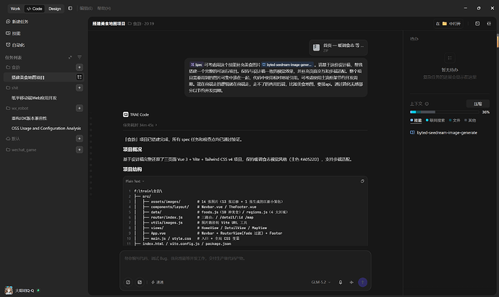Open the task list filter icon
This screenshot has width=499, height=297.
click(x=80, y=57)
